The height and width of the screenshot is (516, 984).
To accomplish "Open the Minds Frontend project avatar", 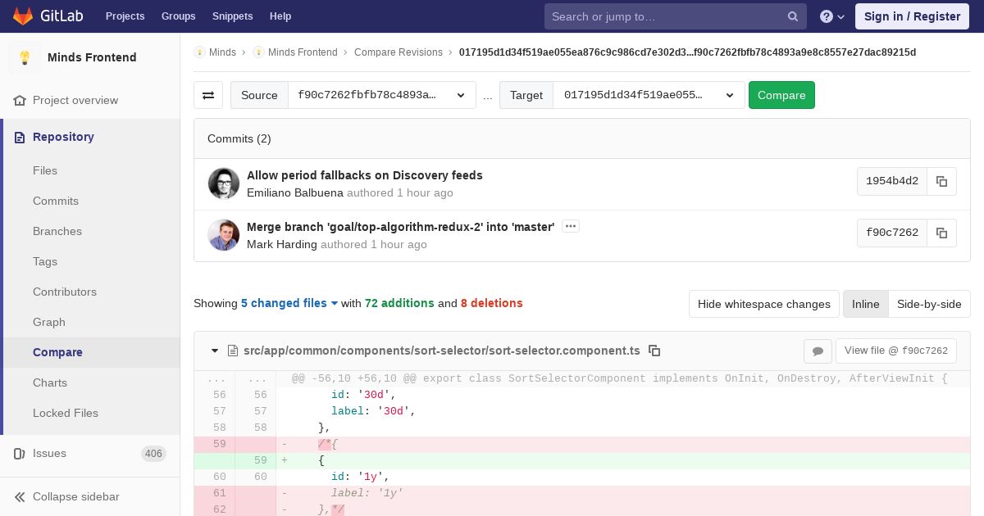I will click(25, 57).
